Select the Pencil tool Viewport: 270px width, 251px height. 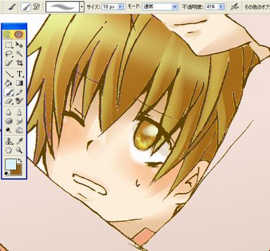(20, 92)
